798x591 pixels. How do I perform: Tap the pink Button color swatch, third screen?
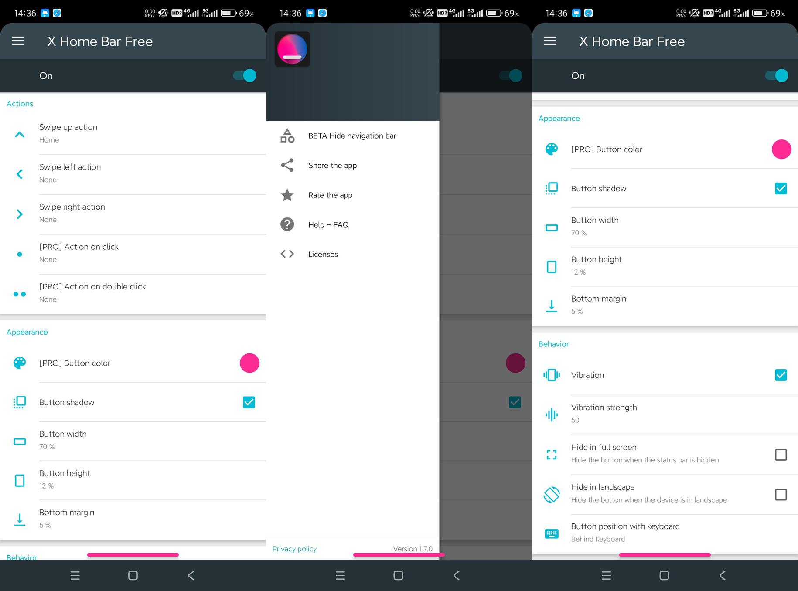click(781, 149)
